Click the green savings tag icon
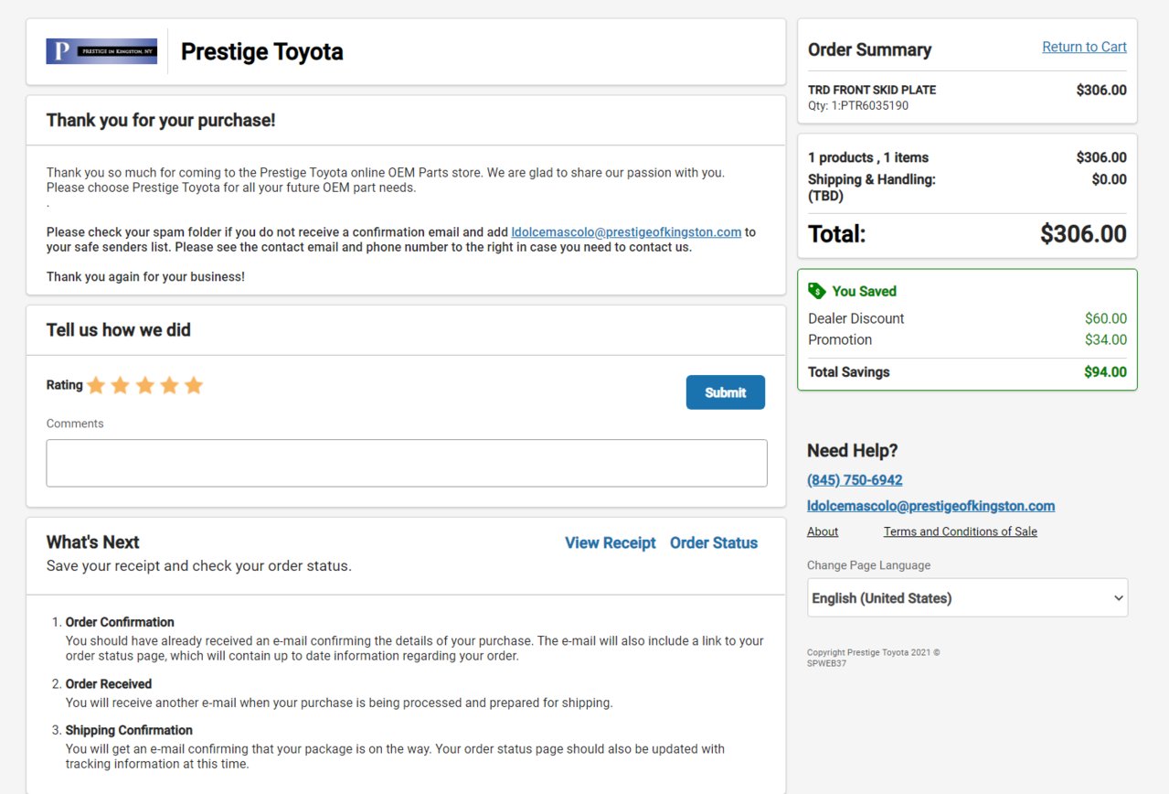Screen dimensions: 1169x794 coord(817,291)
